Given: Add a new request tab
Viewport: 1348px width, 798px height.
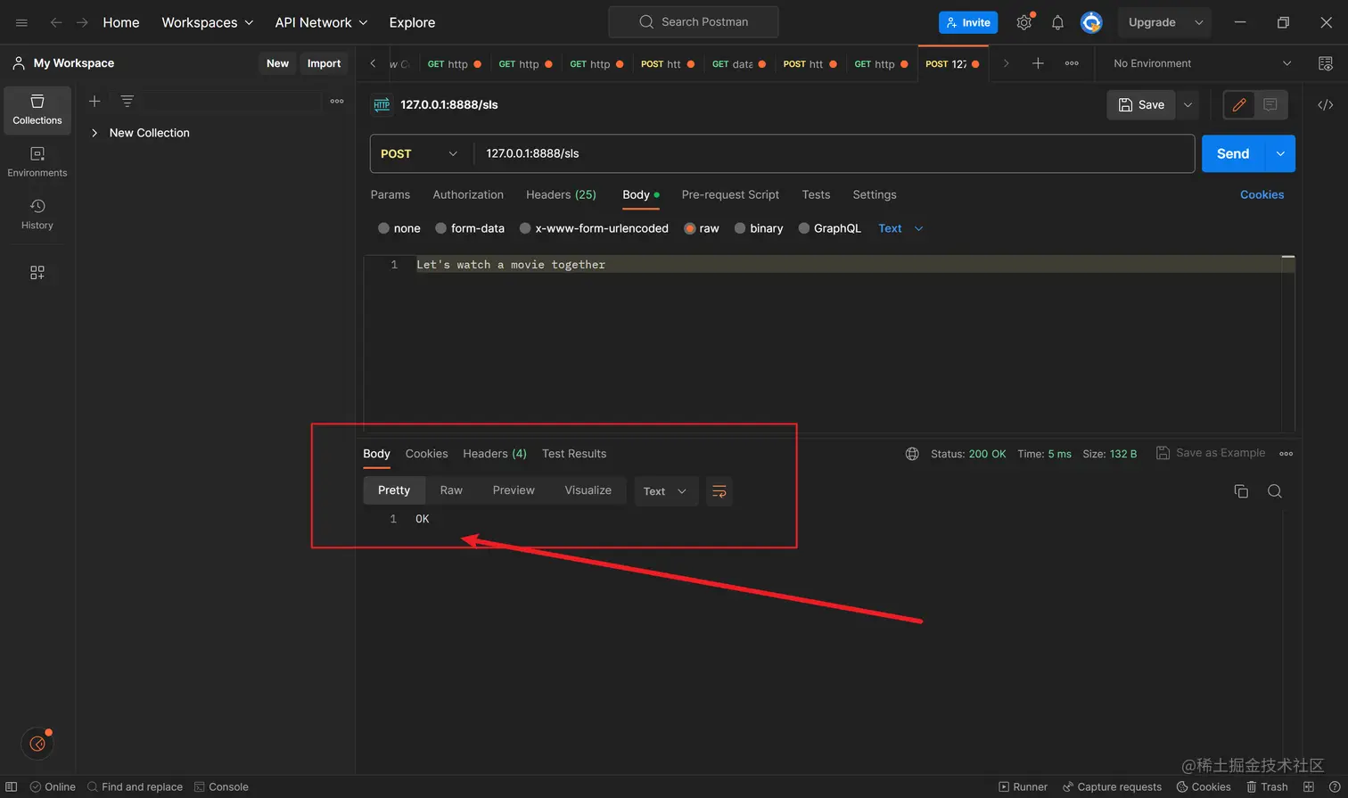Looking at the screenshot, I should pyautogui.click(x=1038, y=63).
